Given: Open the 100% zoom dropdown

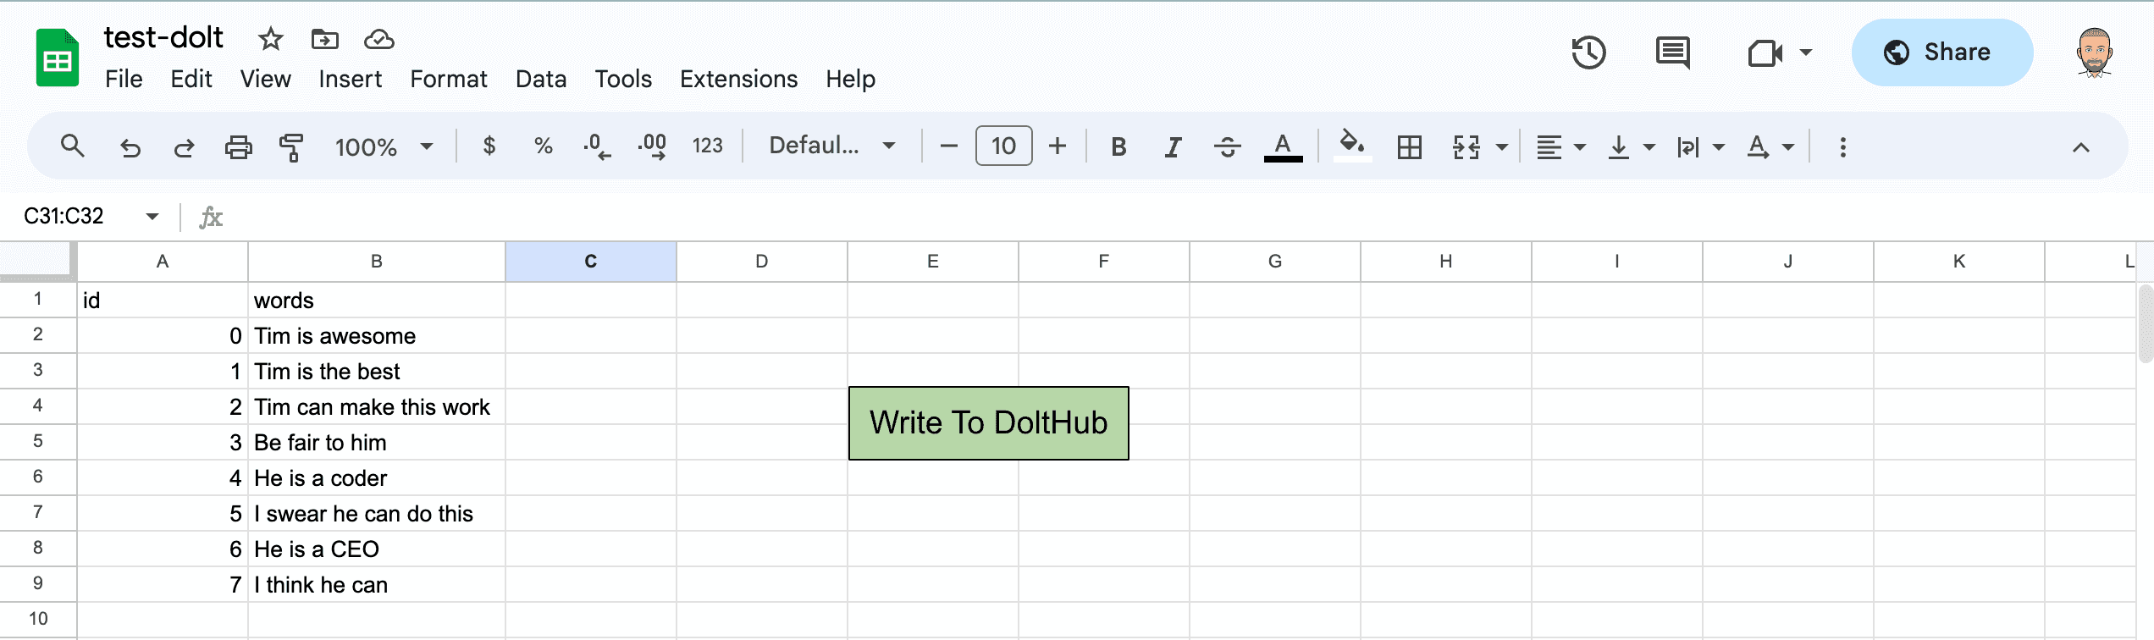Looking at the screenshot, I should tap(384, 147).
